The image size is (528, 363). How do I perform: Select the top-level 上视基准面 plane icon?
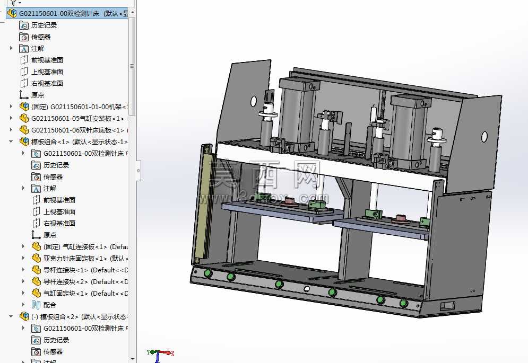(x=24, y=72)
